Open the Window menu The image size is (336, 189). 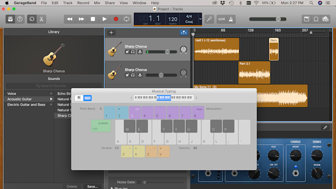tap(139, 3)
